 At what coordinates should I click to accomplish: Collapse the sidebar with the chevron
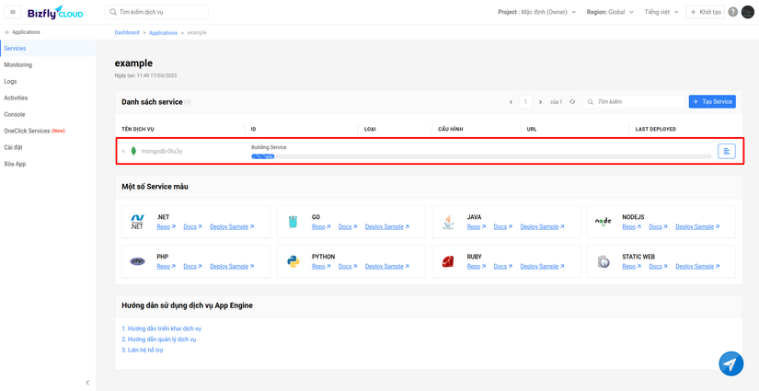(87, 383)
